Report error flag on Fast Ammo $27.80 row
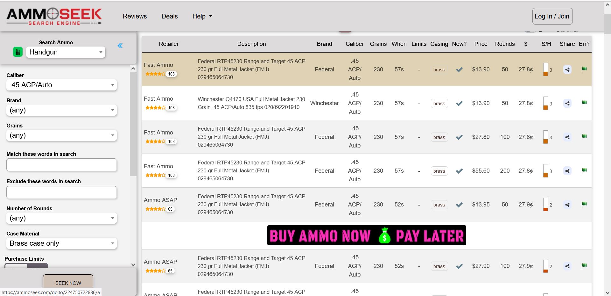Screen dimensions: 611x296 pyautogui.click(x=584, y=137)
